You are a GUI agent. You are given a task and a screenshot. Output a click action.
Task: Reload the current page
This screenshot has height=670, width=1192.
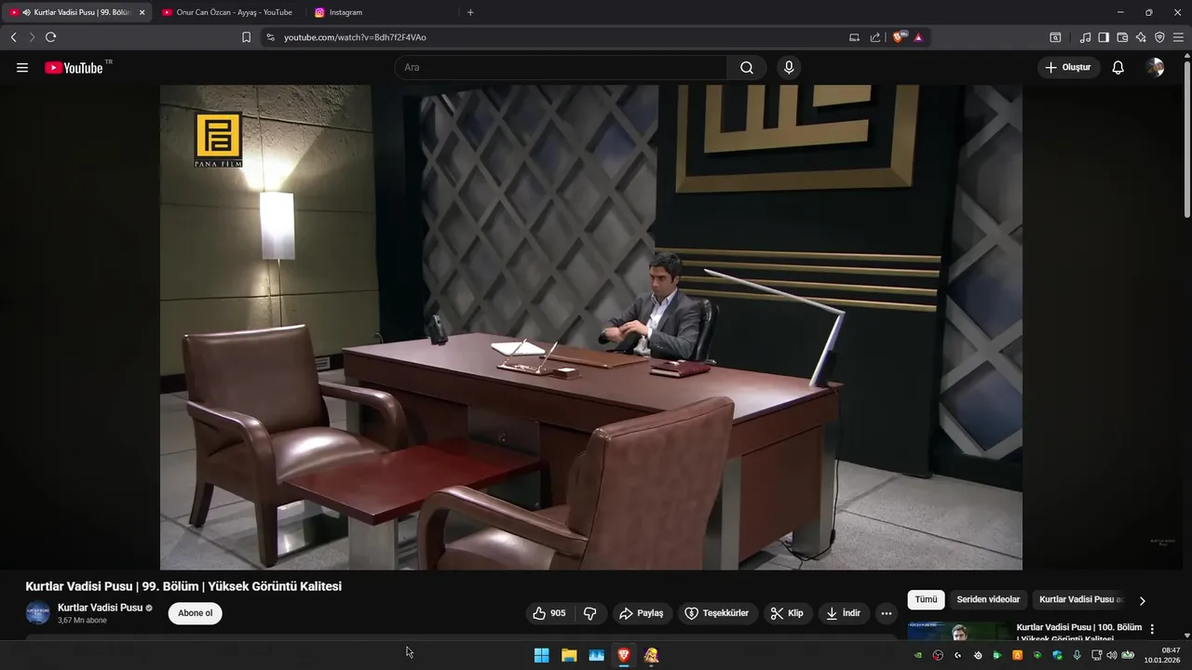click(x=50, y=37)
